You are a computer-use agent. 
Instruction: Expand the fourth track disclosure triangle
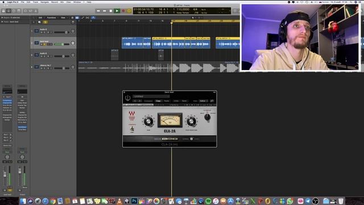(x=32, y=67)
